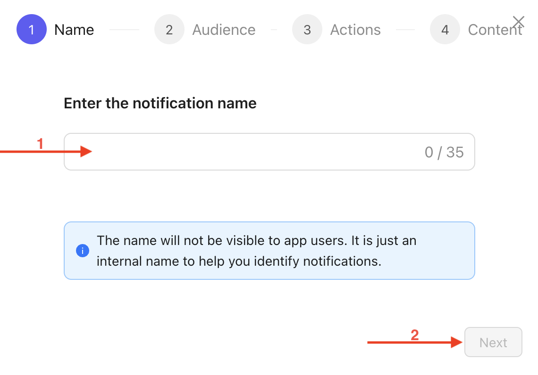Select the Name step label

pos(74,30)
